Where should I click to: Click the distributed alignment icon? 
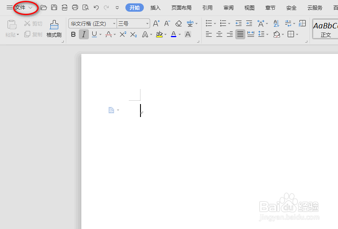click(x=251, y=34)
